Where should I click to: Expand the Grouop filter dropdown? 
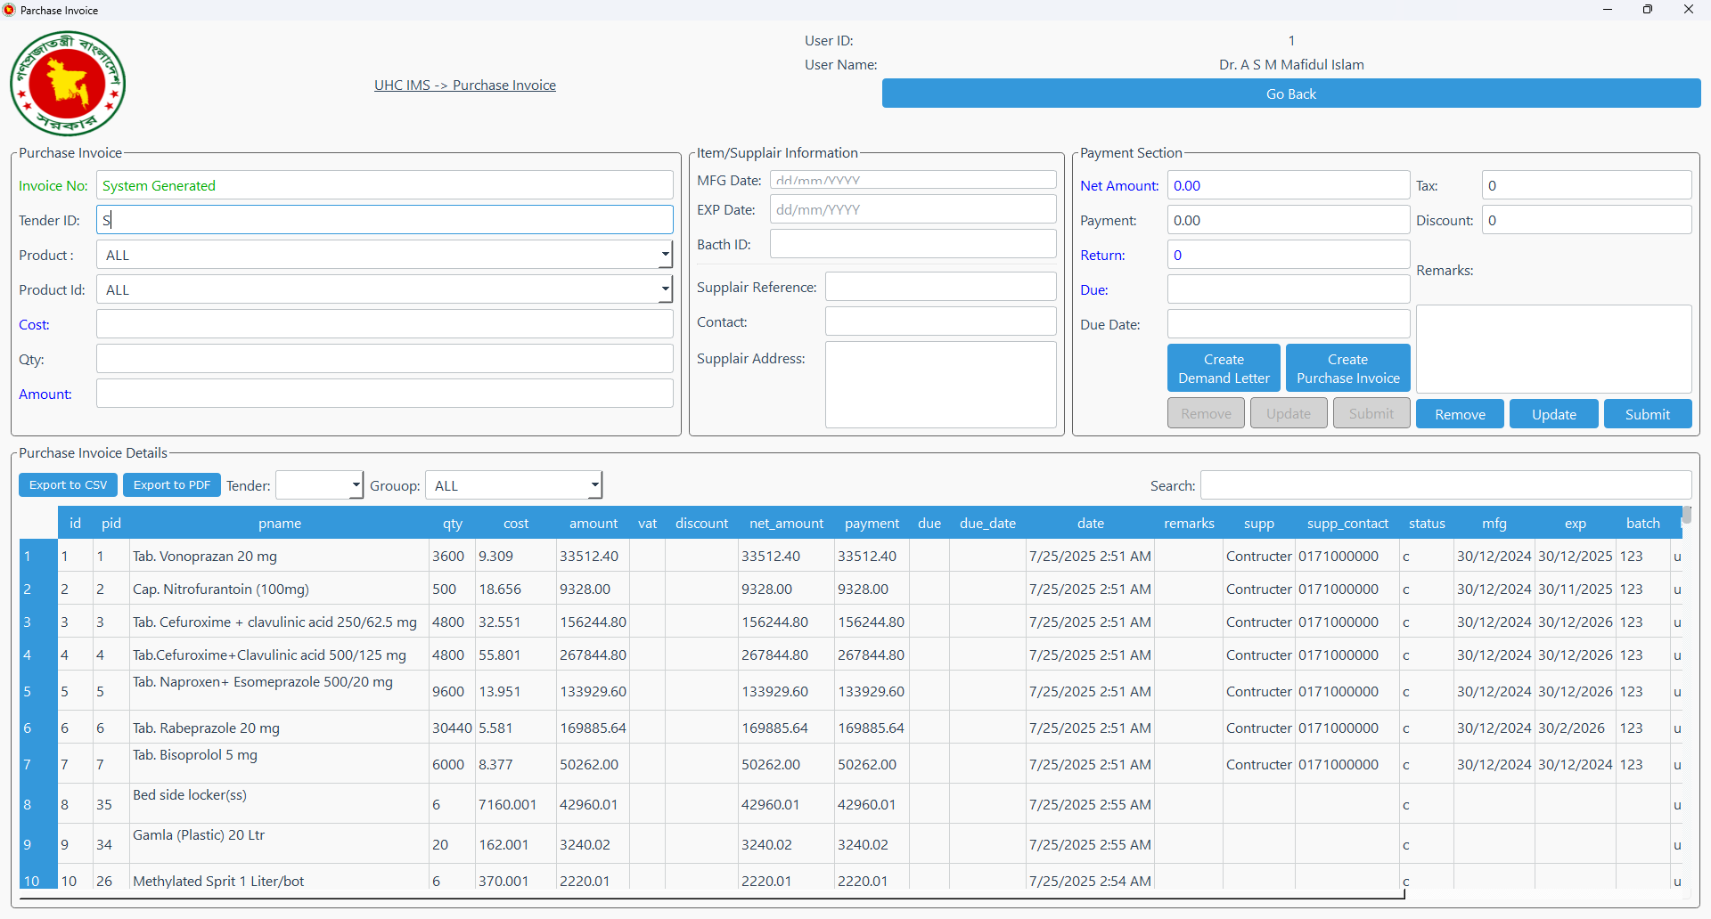594,485
